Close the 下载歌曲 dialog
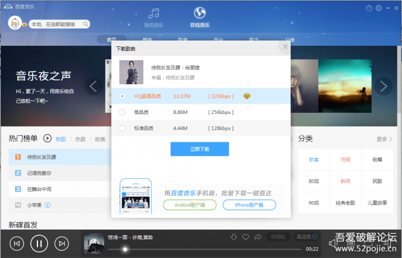Image resolution: width=402 pixels, height=258 pixels. (285, 47)
